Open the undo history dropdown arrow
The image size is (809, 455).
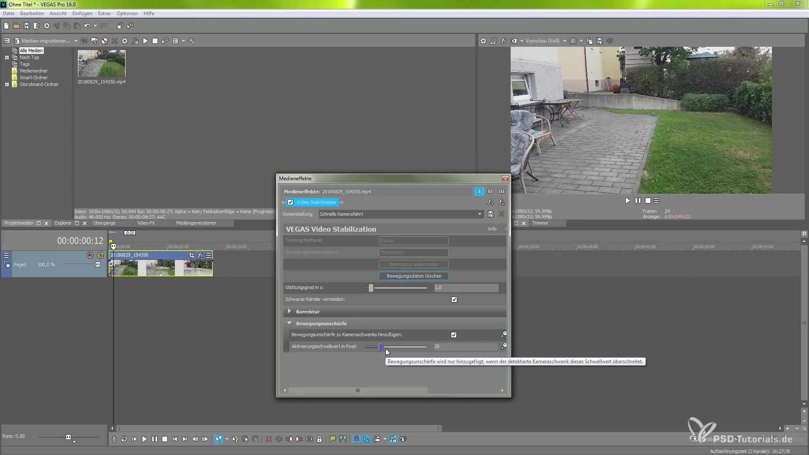95,26
